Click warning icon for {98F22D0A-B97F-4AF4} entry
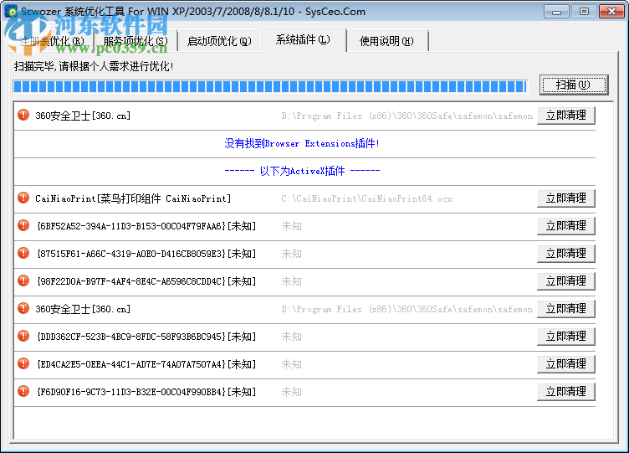Viewport: 629px width, 453px height. coord(23,281)
